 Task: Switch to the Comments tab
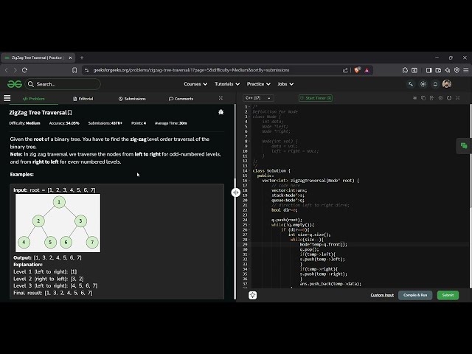pyautogui.click(x=181, y=99)
